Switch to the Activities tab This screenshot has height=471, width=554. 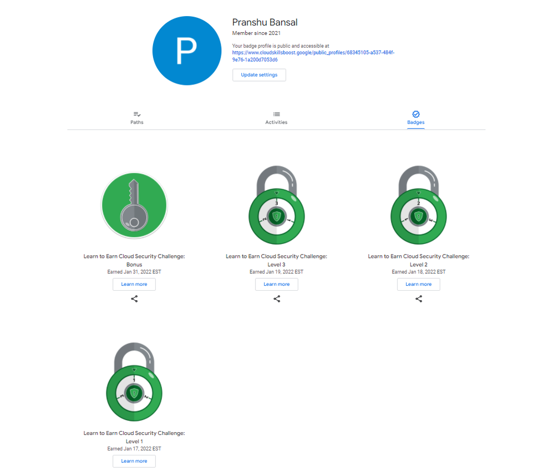(276, 118)
